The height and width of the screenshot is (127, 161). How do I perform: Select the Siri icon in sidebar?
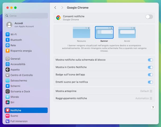pyautogui.click(x=8, y=102)
